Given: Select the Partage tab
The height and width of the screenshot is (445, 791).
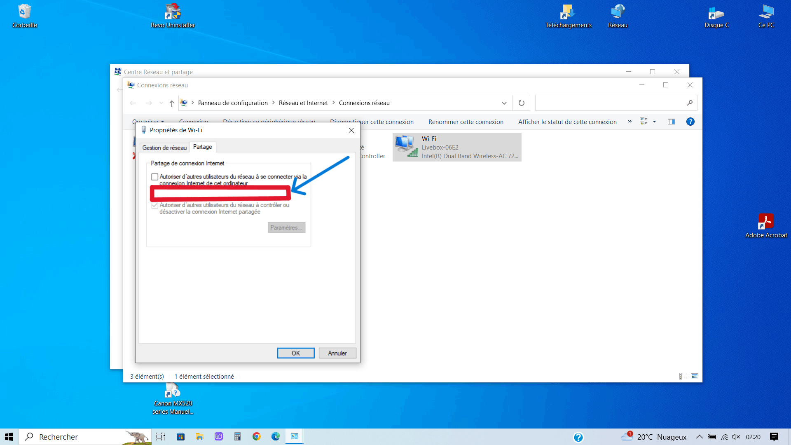Looking at the screenshot, I should [202, 147].
